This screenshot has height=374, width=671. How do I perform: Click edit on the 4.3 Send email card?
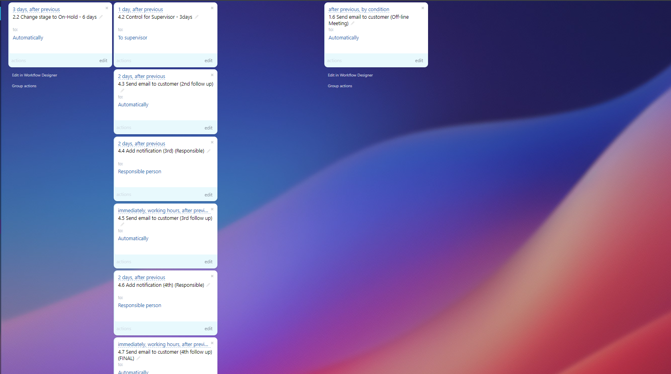tap(208, 128)
